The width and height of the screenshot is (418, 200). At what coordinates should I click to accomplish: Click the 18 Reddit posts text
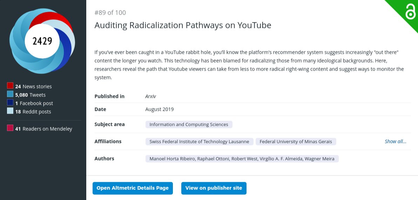click(x=33, y=112)
